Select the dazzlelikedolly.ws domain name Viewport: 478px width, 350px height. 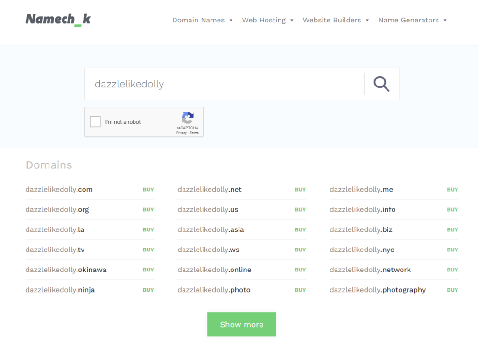209,250
